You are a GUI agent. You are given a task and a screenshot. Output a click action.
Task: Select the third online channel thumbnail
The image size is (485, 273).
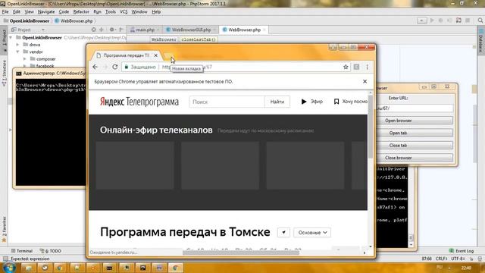305,165
